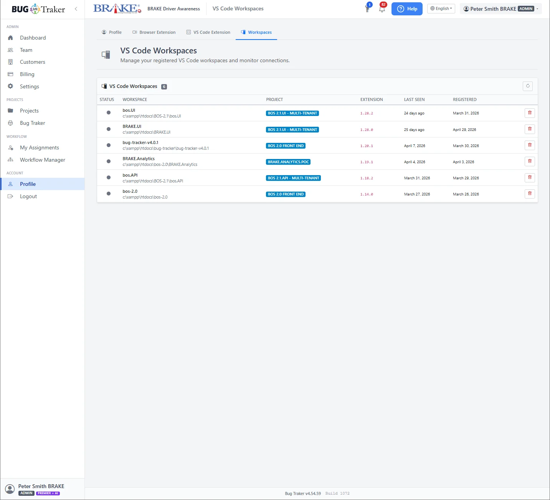Screen dimensions: 550x500
Task: Open Settings from the sidebar
Action: tap(42, 86)
